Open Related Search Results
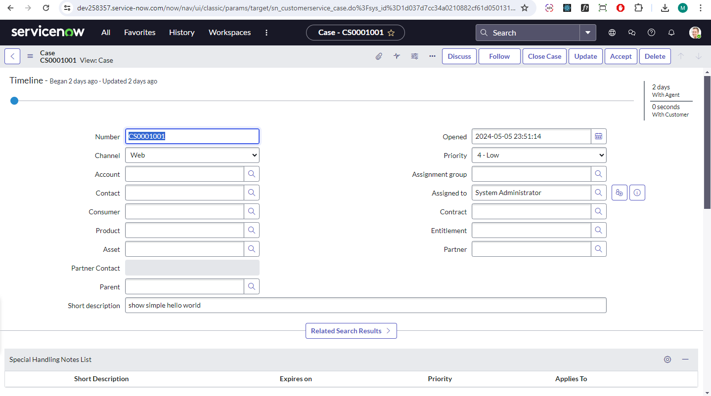711x396 pixels. [351, 330]
